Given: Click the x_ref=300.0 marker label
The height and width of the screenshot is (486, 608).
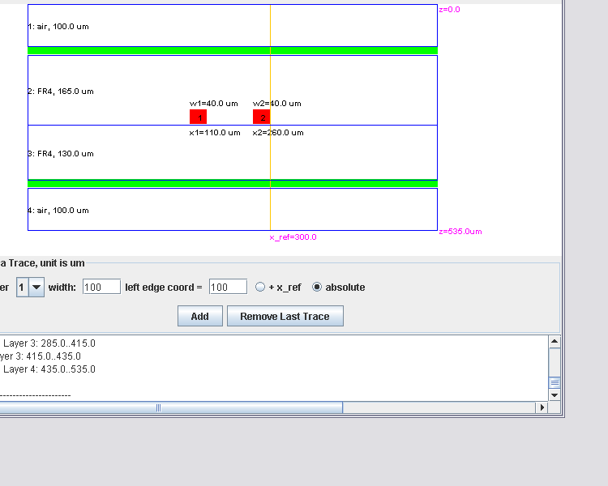Looking at the screenshot, I should point(293,237).
